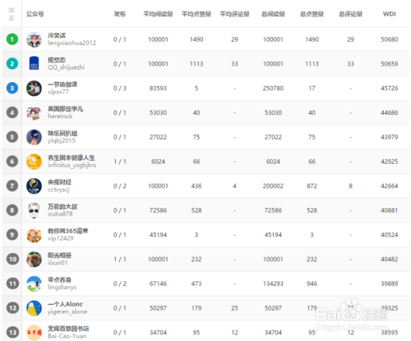Click the lingdianys account avatar thumbnail
This screenshot has height=341, width=411.
[x=34, y=284]
